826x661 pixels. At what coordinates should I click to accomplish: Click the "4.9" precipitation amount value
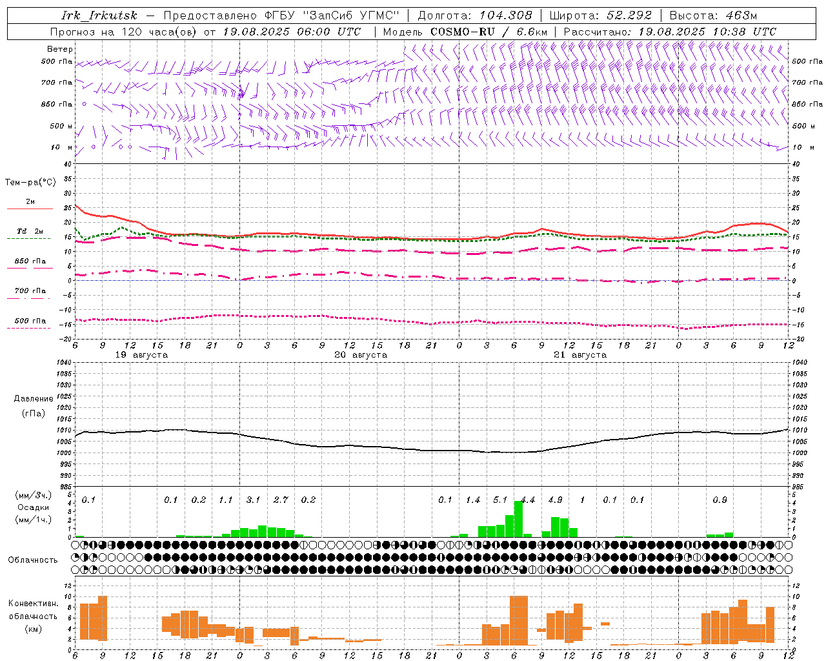pos(555,500)
